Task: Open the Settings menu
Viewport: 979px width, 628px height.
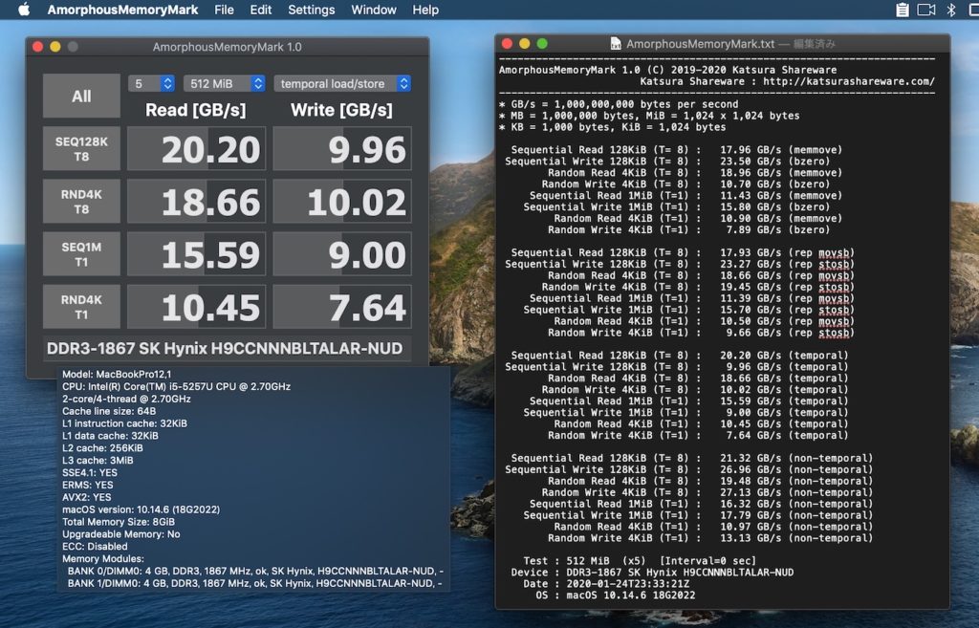Action: 312,11
